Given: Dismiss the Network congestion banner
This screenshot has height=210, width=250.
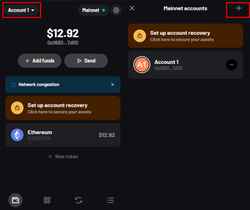Looking at the screenshot, I should point(113,84).
